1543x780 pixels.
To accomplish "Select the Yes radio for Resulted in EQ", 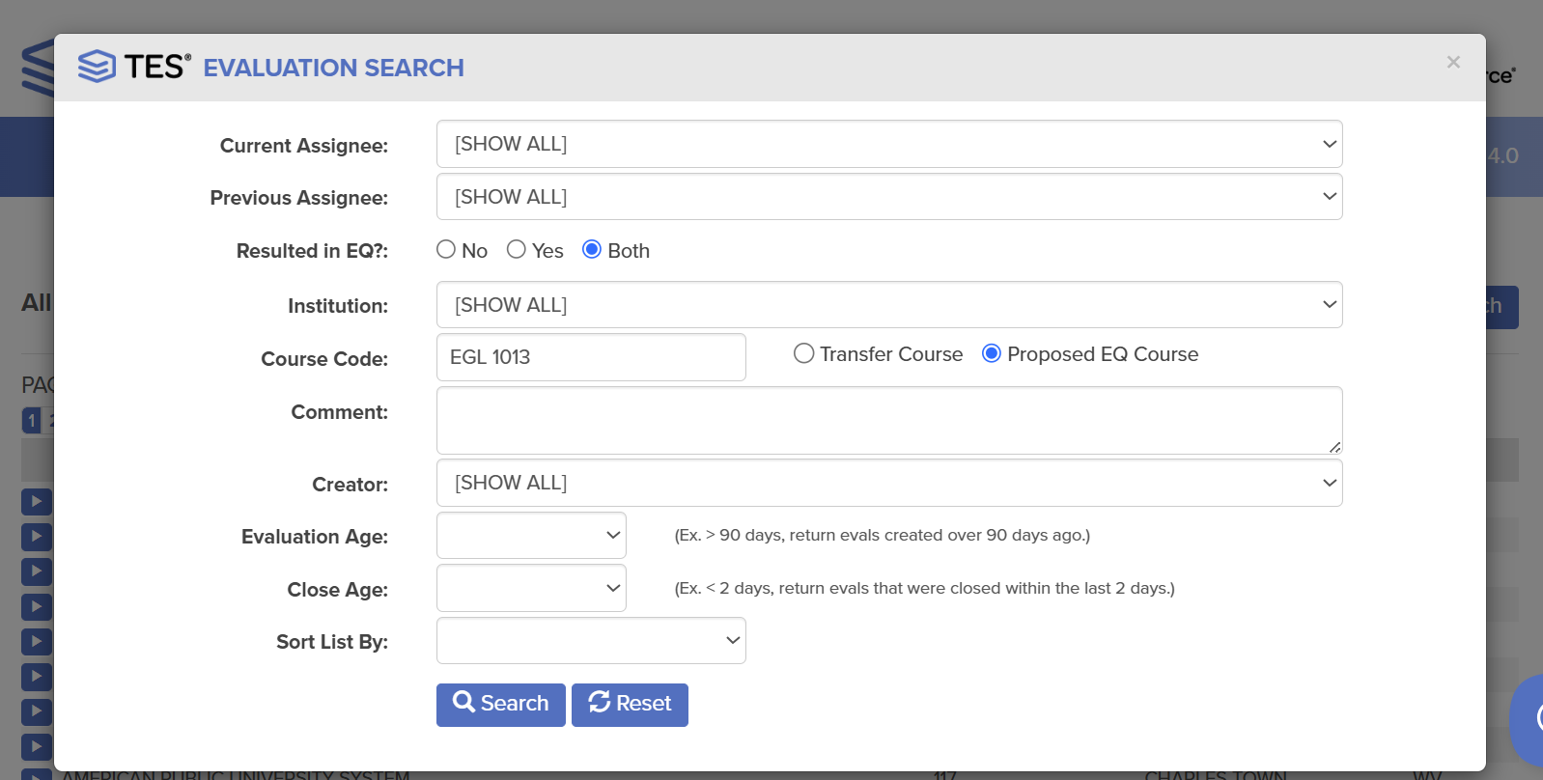I will (x=517, y=250).
